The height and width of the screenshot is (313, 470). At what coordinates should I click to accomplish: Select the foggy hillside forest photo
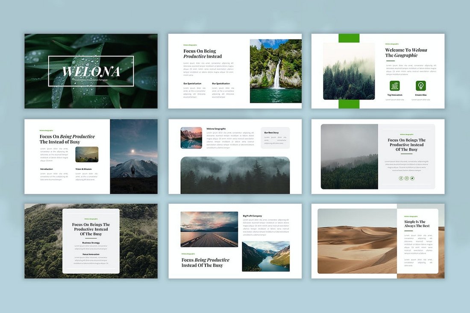(x=349, y=157)
